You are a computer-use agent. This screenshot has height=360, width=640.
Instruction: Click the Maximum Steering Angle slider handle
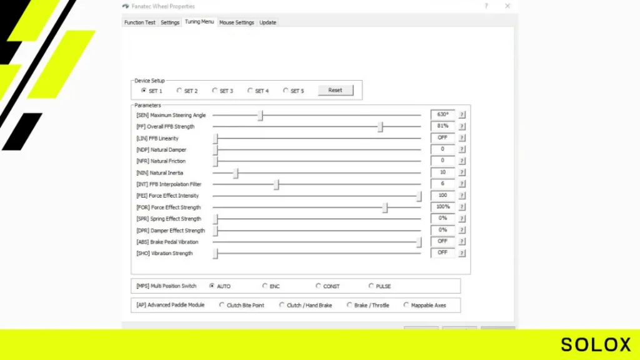261,116
